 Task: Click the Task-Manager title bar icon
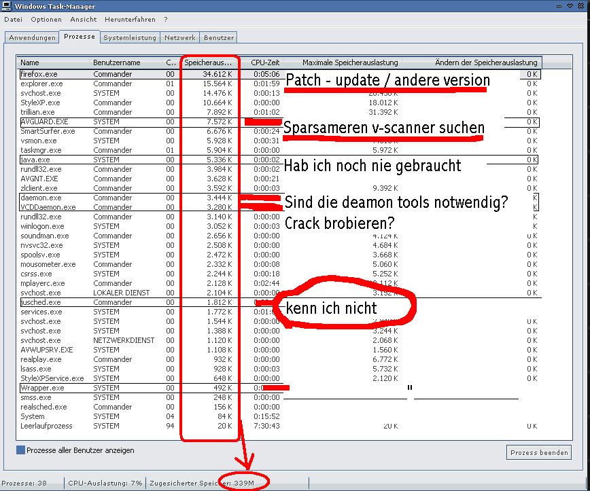coord(6,5)
